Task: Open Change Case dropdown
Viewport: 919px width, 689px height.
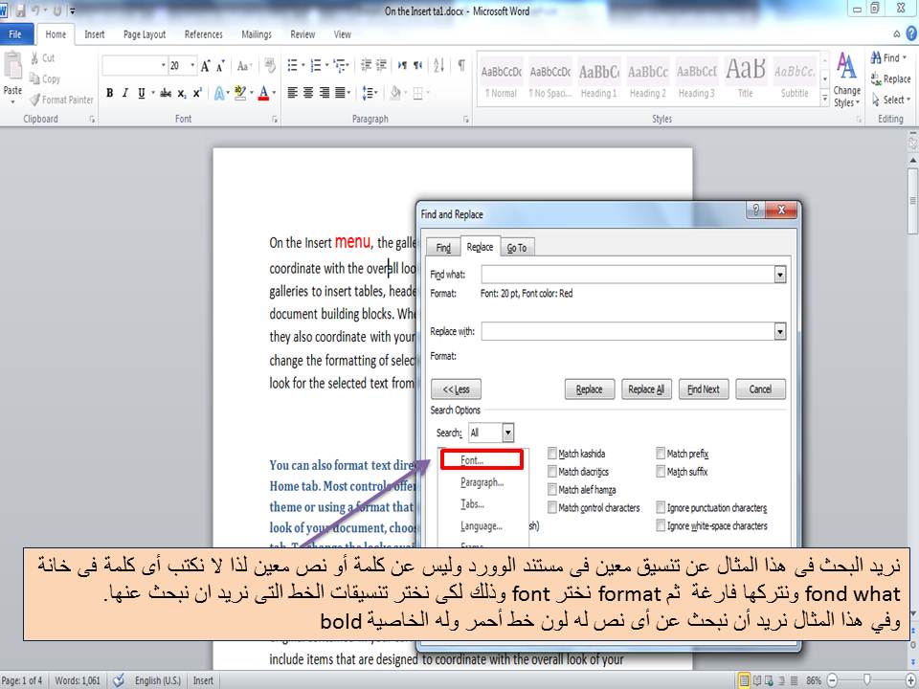Action: 244,66
